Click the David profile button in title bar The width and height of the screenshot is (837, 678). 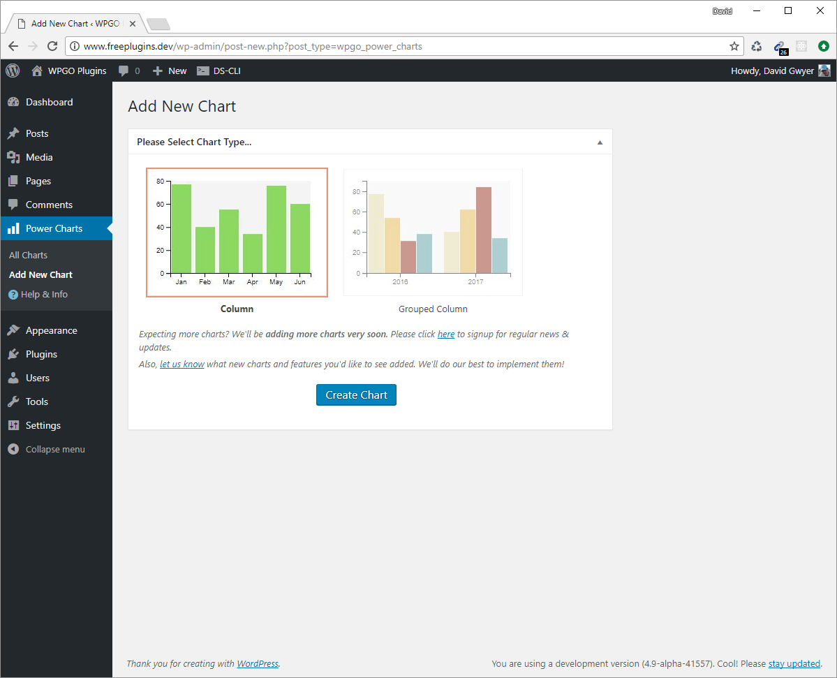coord(723,11)
